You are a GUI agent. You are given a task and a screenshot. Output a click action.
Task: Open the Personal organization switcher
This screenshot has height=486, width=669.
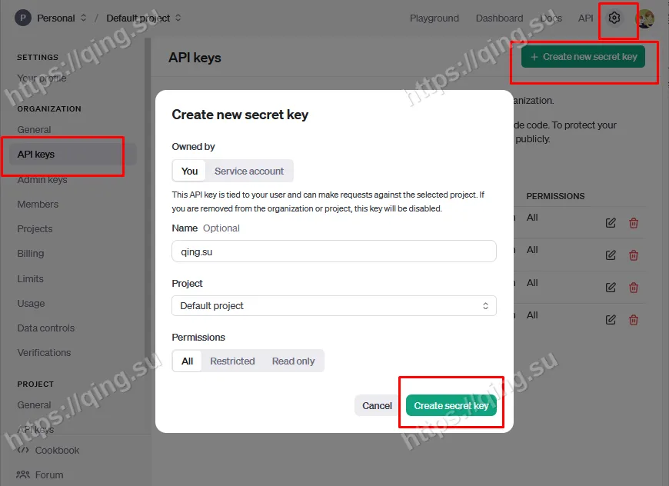pos(51,18)
